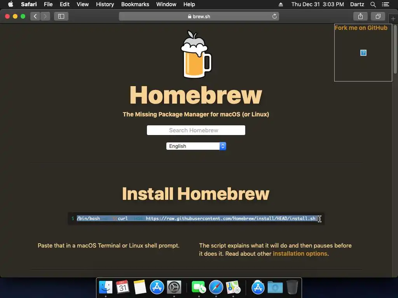The width and height of the screenshot is (398, 298).
Task: Open the Window menu
Action: click(x=166, y=4)
